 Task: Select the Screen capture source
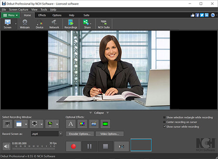point(7,24)
